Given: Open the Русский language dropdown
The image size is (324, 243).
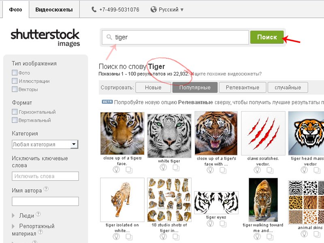Looking at the screenshot, I should [167, 9].
